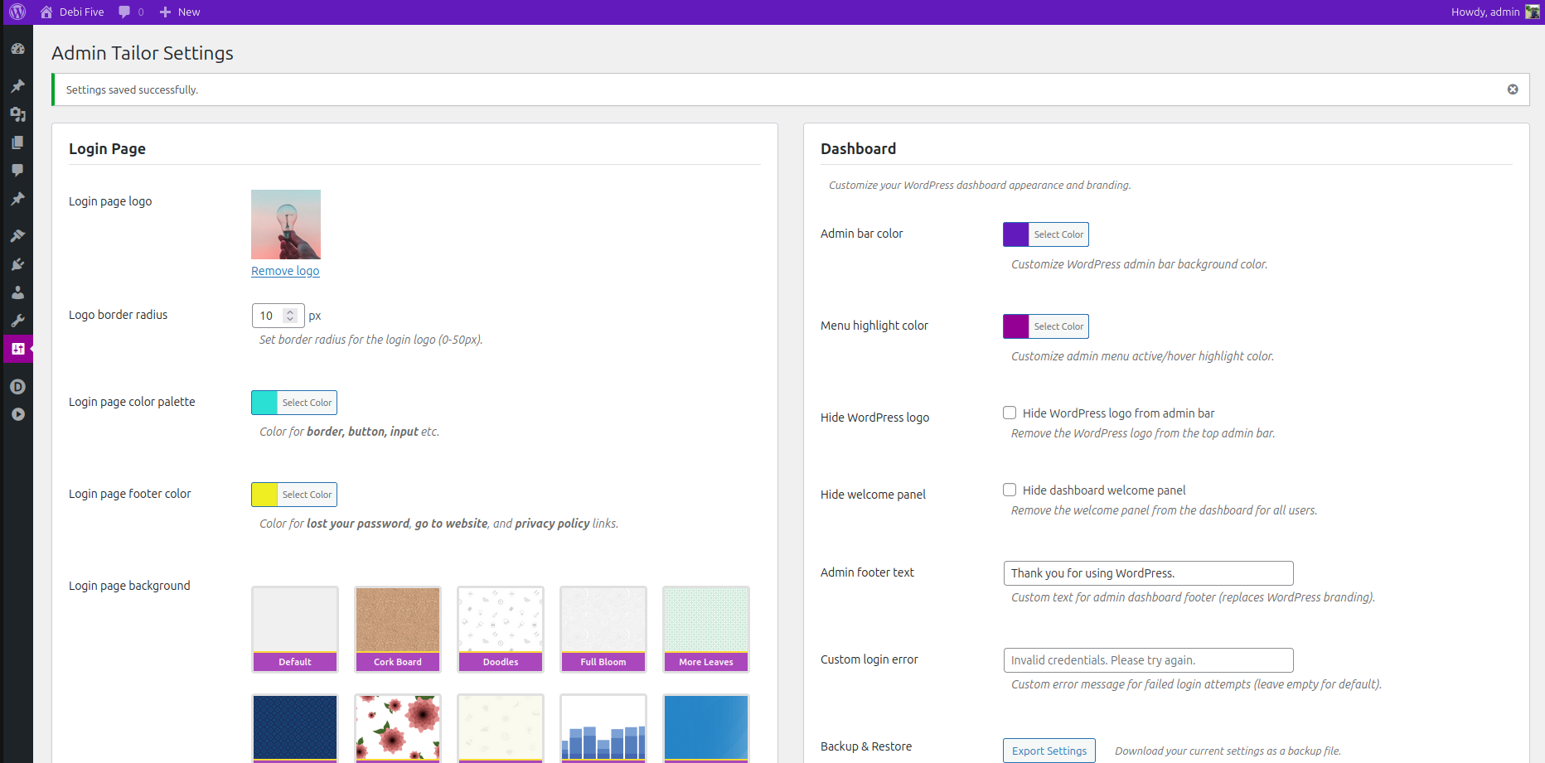Image resolution: width=1545 pixels, height=763 pixels.
Task: Choose the red flowers background
Action: [398, 728]
